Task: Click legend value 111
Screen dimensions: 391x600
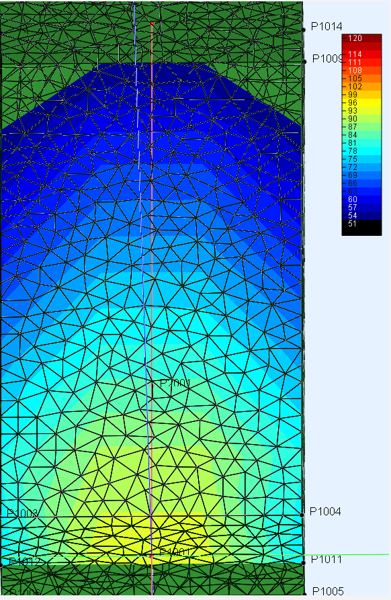Action: tap(355, 62)
